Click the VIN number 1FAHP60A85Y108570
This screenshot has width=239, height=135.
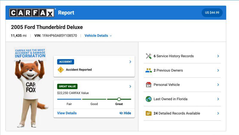pyautogui.click(x=59, y=36)
